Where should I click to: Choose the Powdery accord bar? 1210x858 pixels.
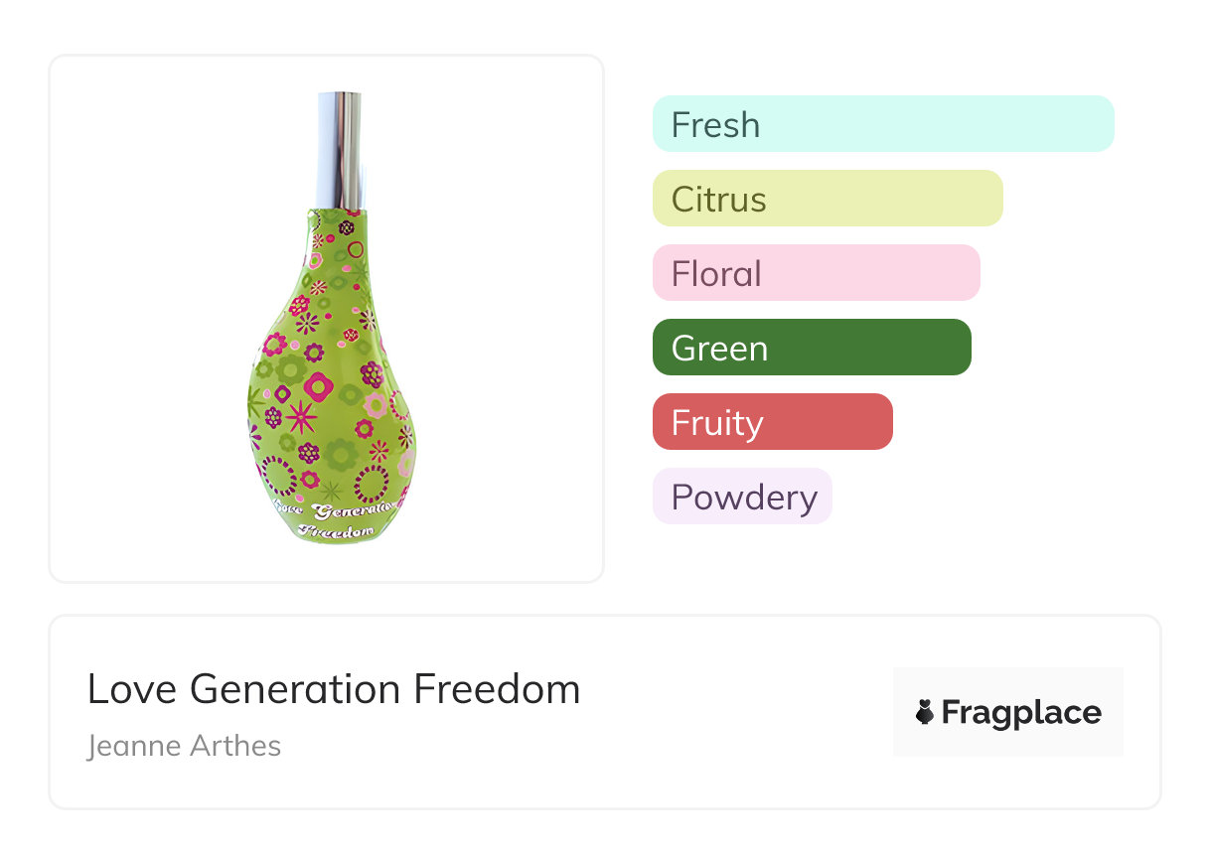pos(742,497)
